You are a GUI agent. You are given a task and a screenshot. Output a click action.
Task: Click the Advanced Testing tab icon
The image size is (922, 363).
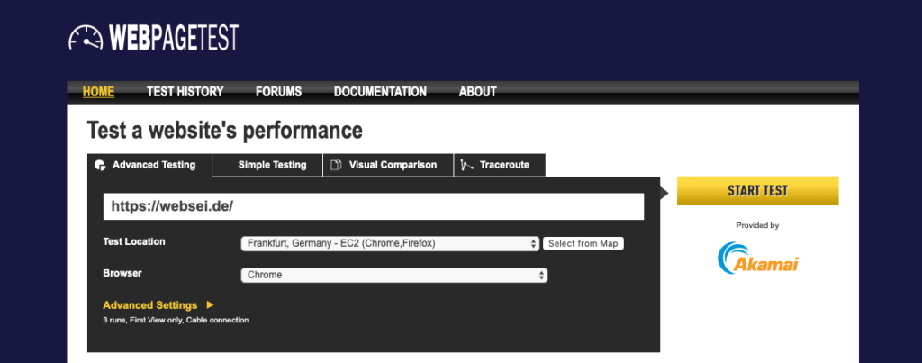coord(100,166)
